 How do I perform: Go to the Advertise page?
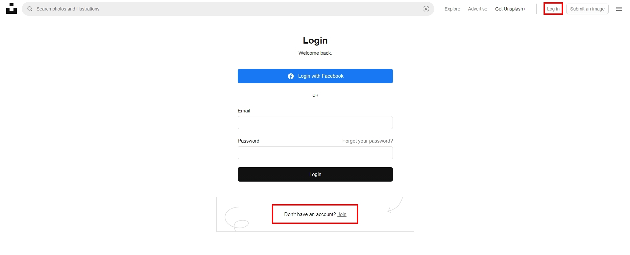point(477,9)
